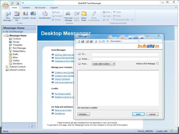Click Save icon in Message 1 toolbar
Viewport: 179px width, 134px height.
click(x=83, y=41)
